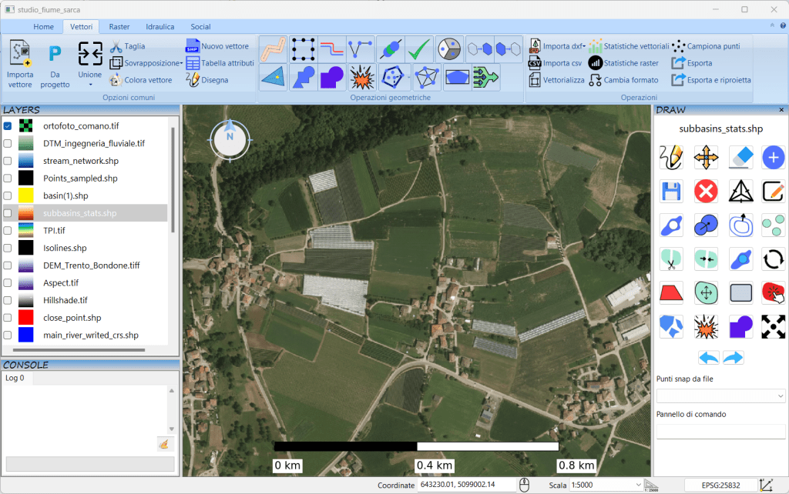789x494 pixels.
Task: Click the blue plus add button
Action: (774, 157)
